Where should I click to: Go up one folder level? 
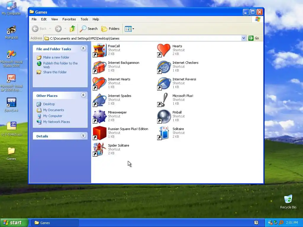tap(72, 29)
